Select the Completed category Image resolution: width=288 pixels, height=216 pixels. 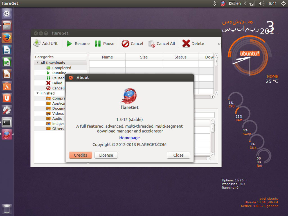tap(61, 68)
